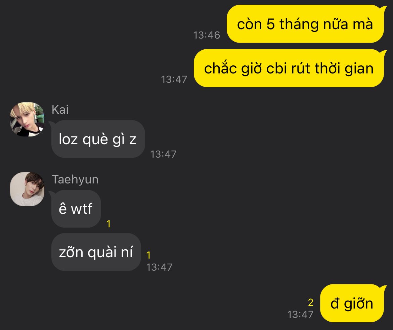Select the 'còn 5 tháng nữa mà' message bubble
The height and width of the screenshot is (330, 393).
pyautogui.click(x=305, y=24)
